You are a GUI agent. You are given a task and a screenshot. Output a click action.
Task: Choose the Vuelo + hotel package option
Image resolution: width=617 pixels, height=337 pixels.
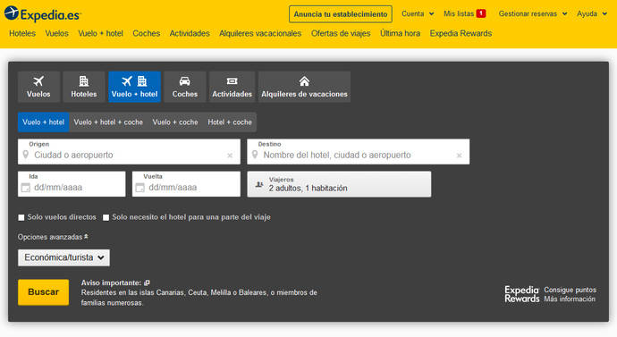tap(43, 122)
